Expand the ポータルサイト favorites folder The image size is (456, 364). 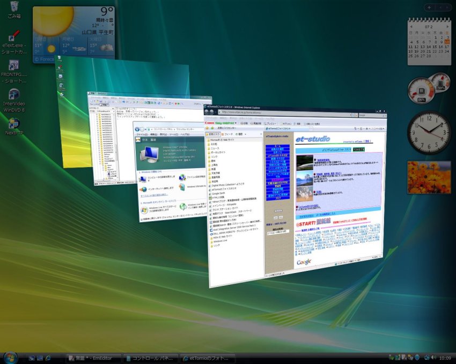(x=216, y=152)
